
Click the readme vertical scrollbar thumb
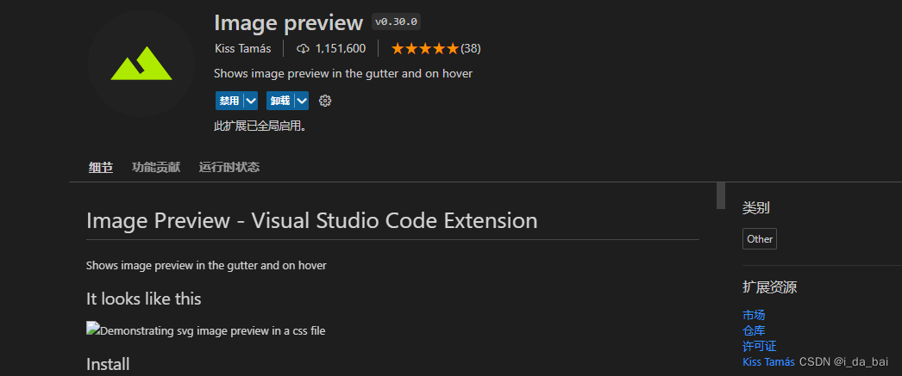point(721,196)
